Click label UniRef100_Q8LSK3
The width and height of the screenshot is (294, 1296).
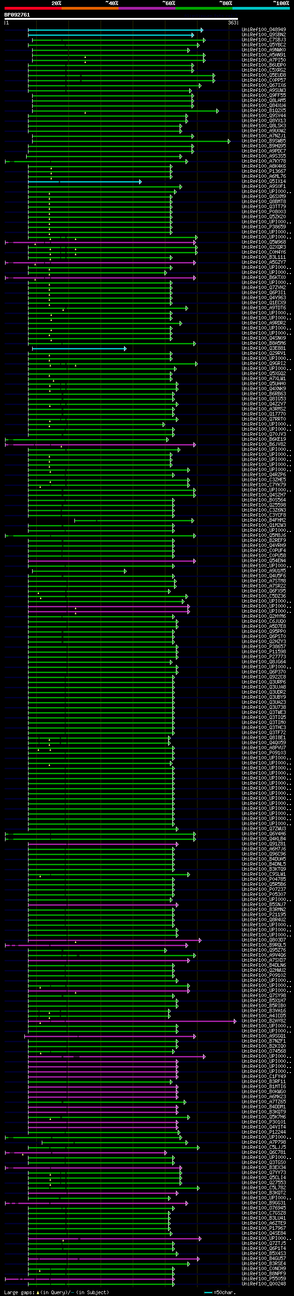point(264,126)
